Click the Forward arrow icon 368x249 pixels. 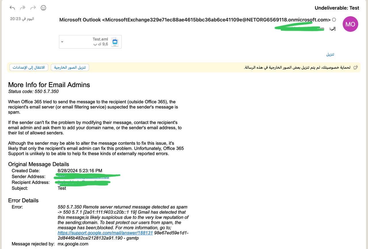(x=33, y=8)
